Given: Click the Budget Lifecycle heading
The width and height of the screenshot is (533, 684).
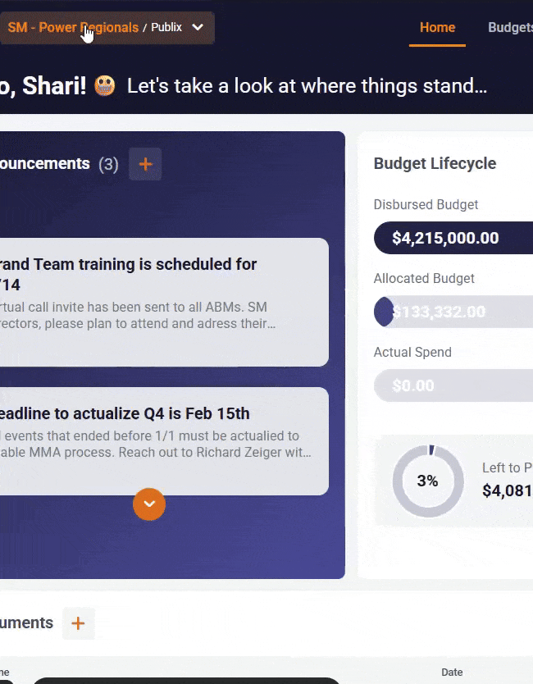Looking at the screenshot, I should pyautogui.click(x=435, y=163).
